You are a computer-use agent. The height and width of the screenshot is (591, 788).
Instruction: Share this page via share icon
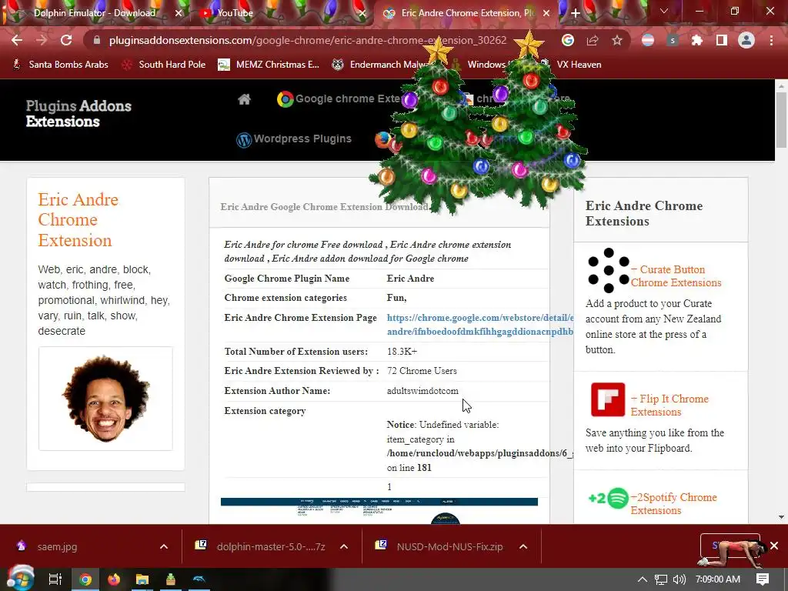(593, 40)
